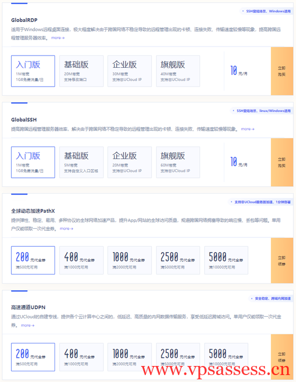The width and height of the screenshot is (296, 382).
Task: Click the GlobalRDP heading
Action: 24,20
